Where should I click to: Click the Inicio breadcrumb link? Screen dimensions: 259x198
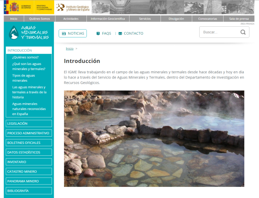pyautogui.click(x=69, y=49)
